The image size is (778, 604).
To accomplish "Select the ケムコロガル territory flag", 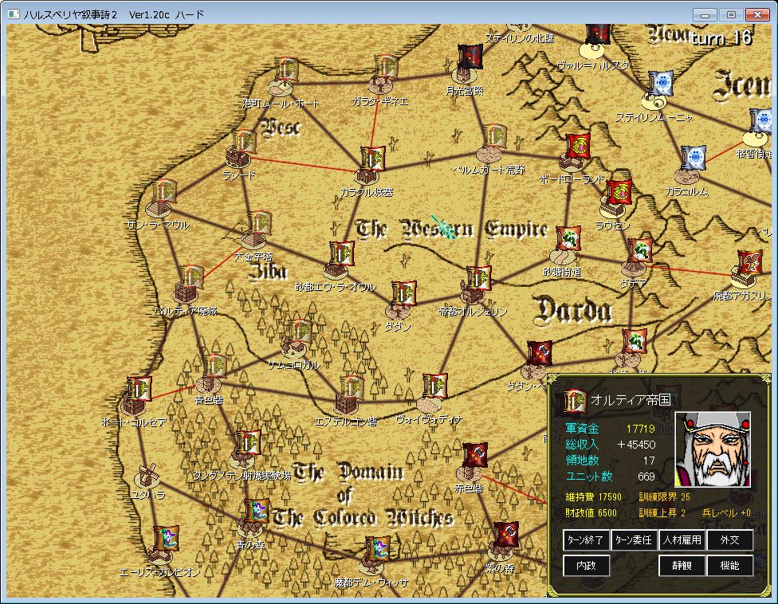I will tap(299, 333).
